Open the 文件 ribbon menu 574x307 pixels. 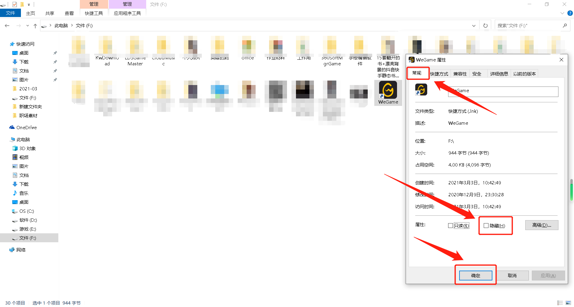(x=10, y=13)
